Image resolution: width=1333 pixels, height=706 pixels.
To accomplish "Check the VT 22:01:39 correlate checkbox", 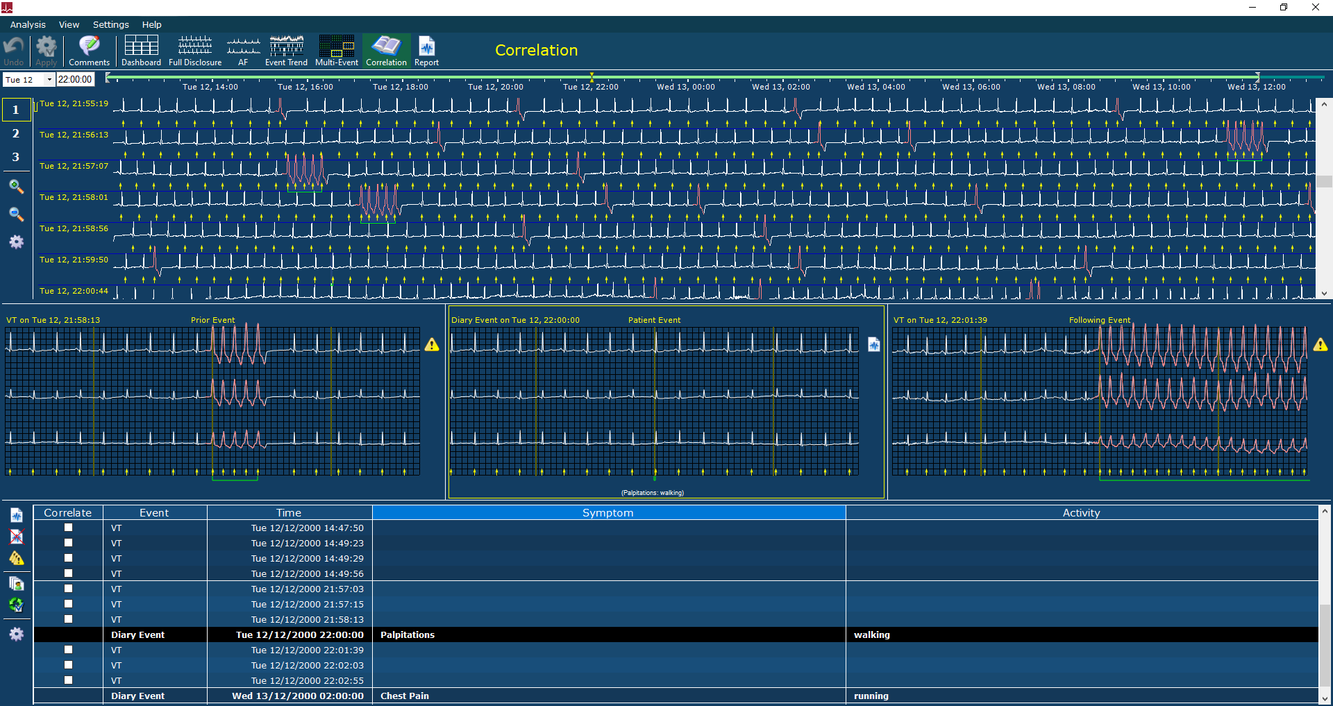I will (x=68, y=650).
